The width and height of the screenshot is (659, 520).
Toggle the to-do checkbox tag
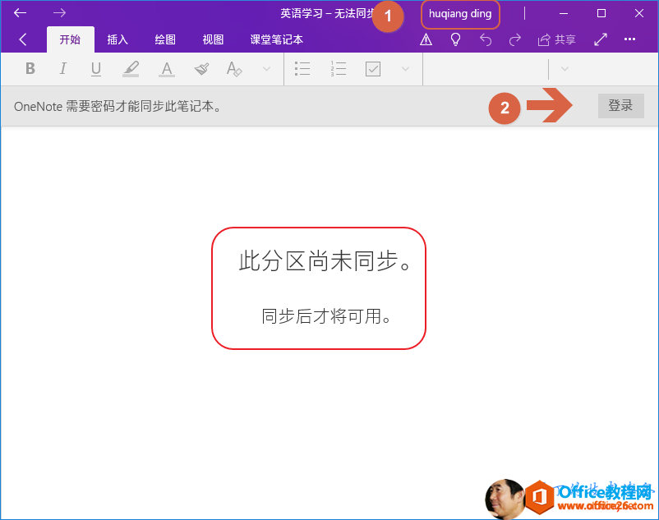pos(372,69)
